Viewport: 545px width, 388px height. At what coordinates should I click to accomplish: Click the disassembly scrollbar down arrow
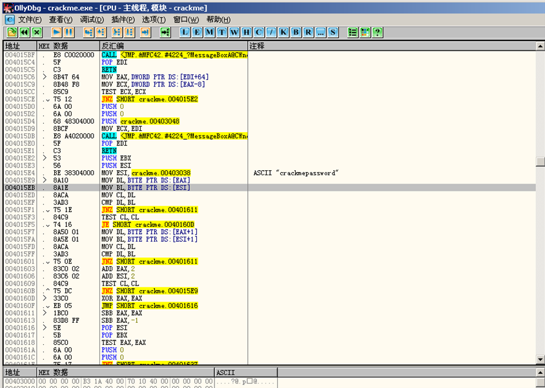(x=540, y=359)
